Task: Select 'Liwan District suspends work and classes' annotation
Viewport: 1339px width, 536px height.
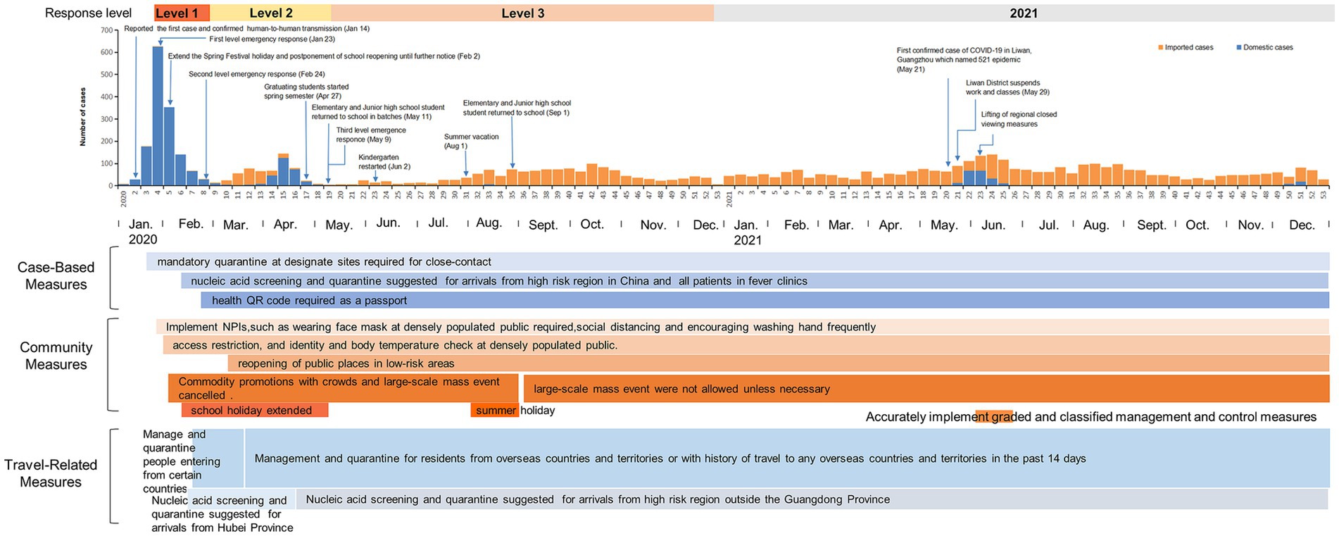Action: (x=1007, y=87)
